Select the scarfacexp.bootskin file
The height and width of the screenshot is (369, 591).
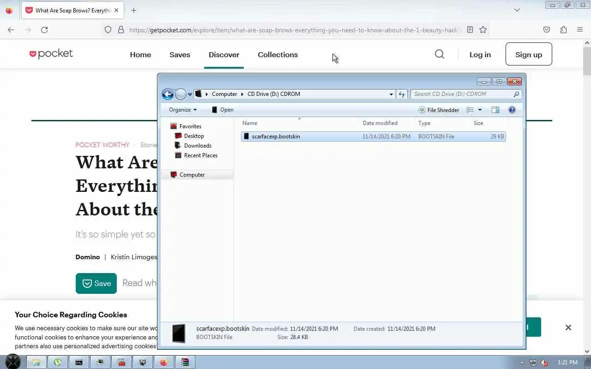373,137
